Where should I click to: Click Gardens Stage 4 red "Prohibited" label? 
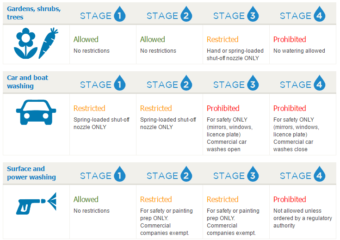[x=290, y=39]
